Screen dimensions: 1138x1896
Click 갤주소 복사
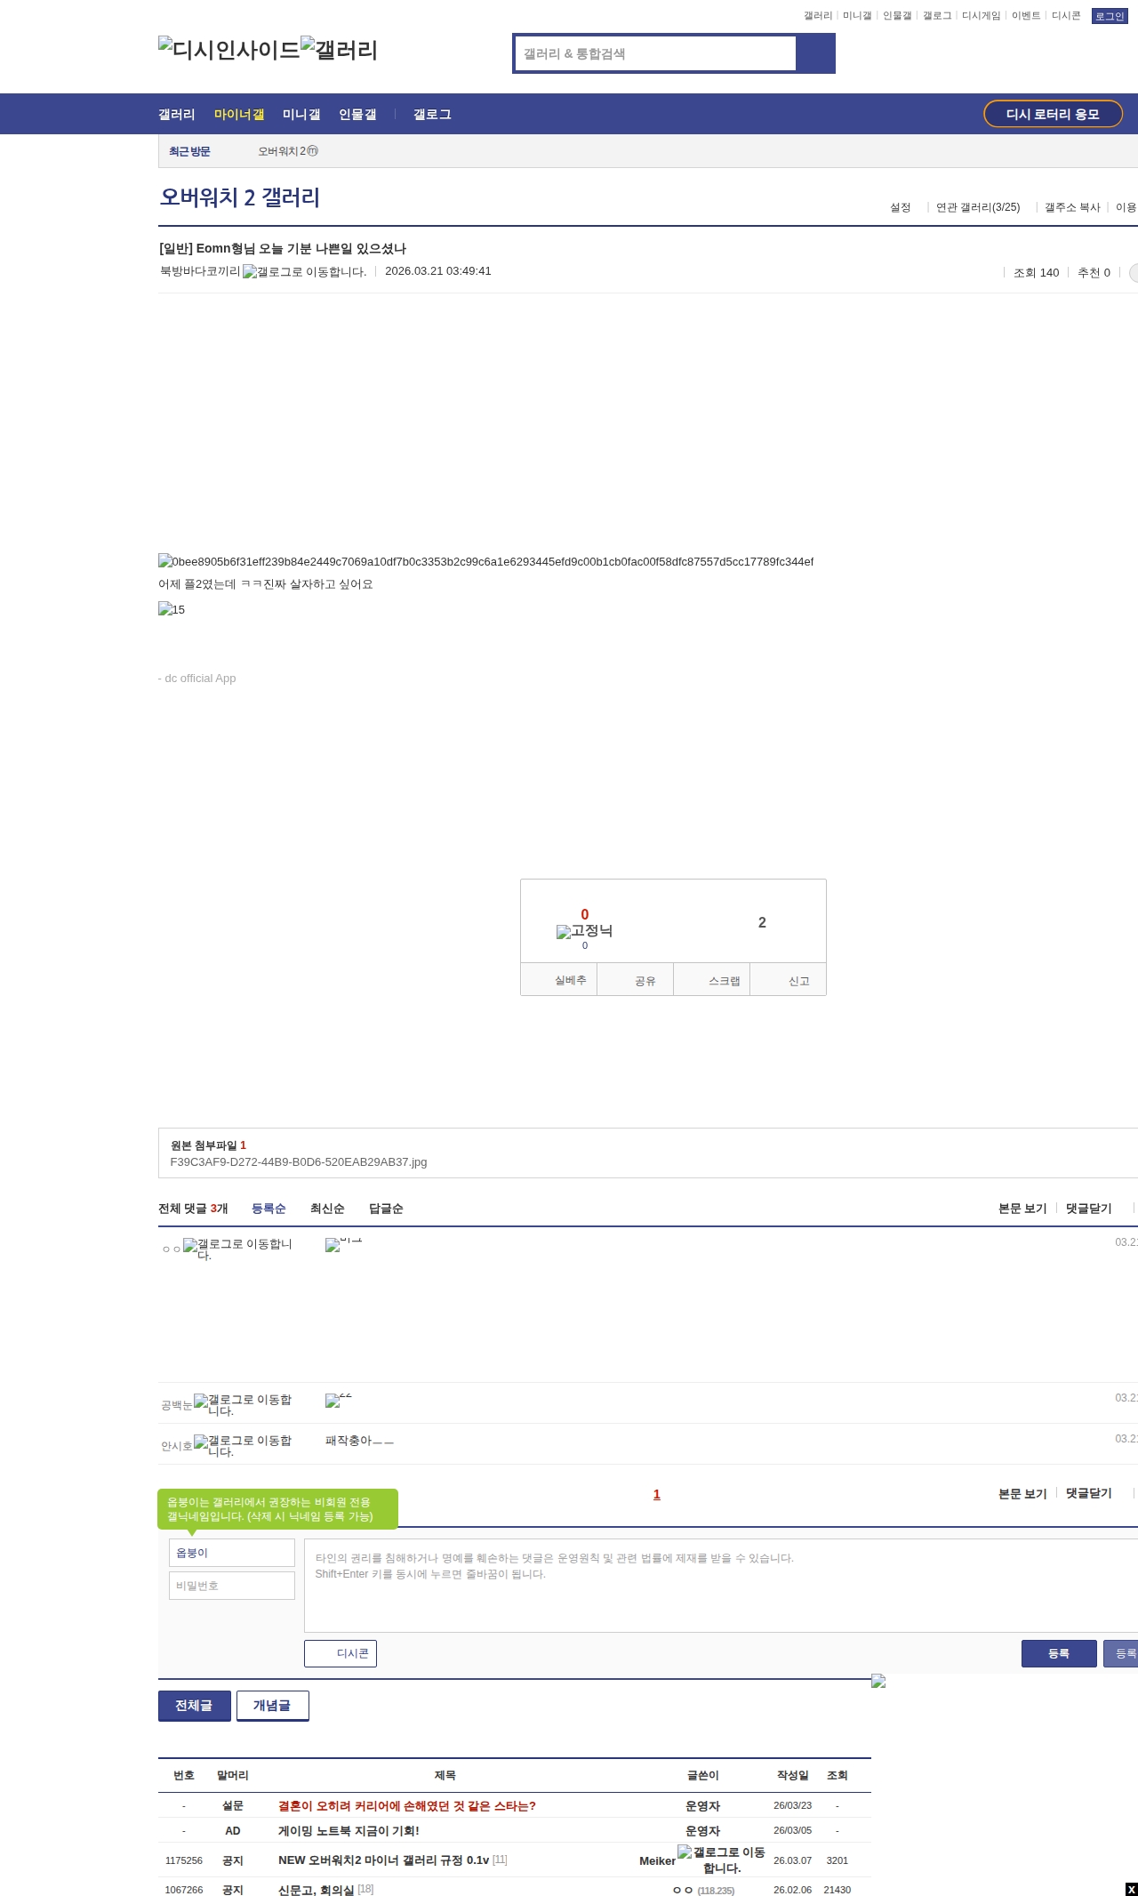point(1072,207)
